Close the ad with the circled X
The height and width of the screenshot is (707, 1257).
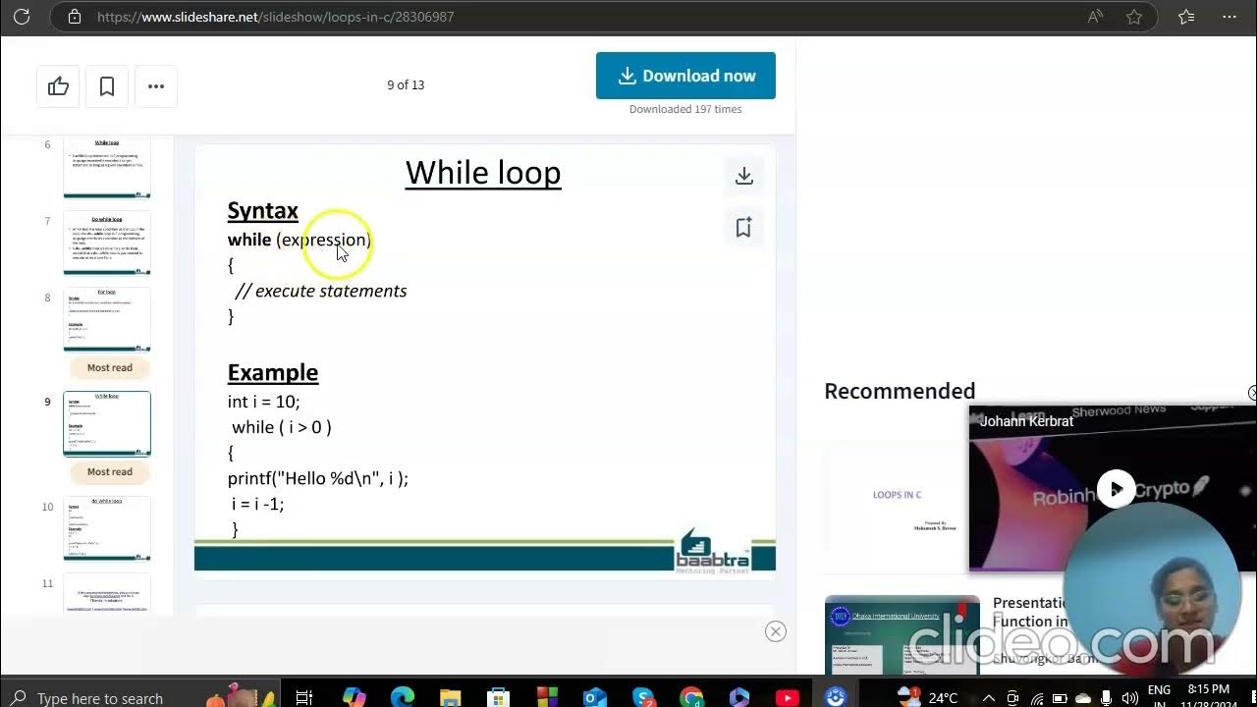pyautogui.click(x=776, y=631)
